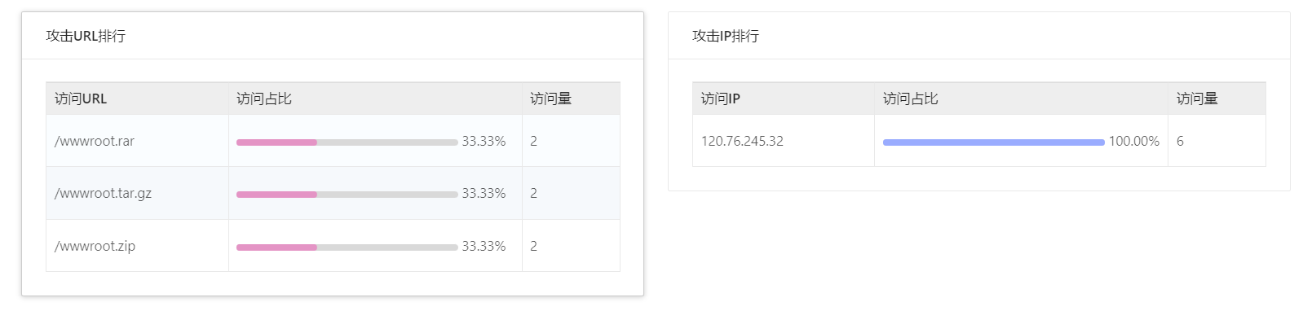
Task: Click 访问占比 header in IP table
Action: click(x=911, y=99)
